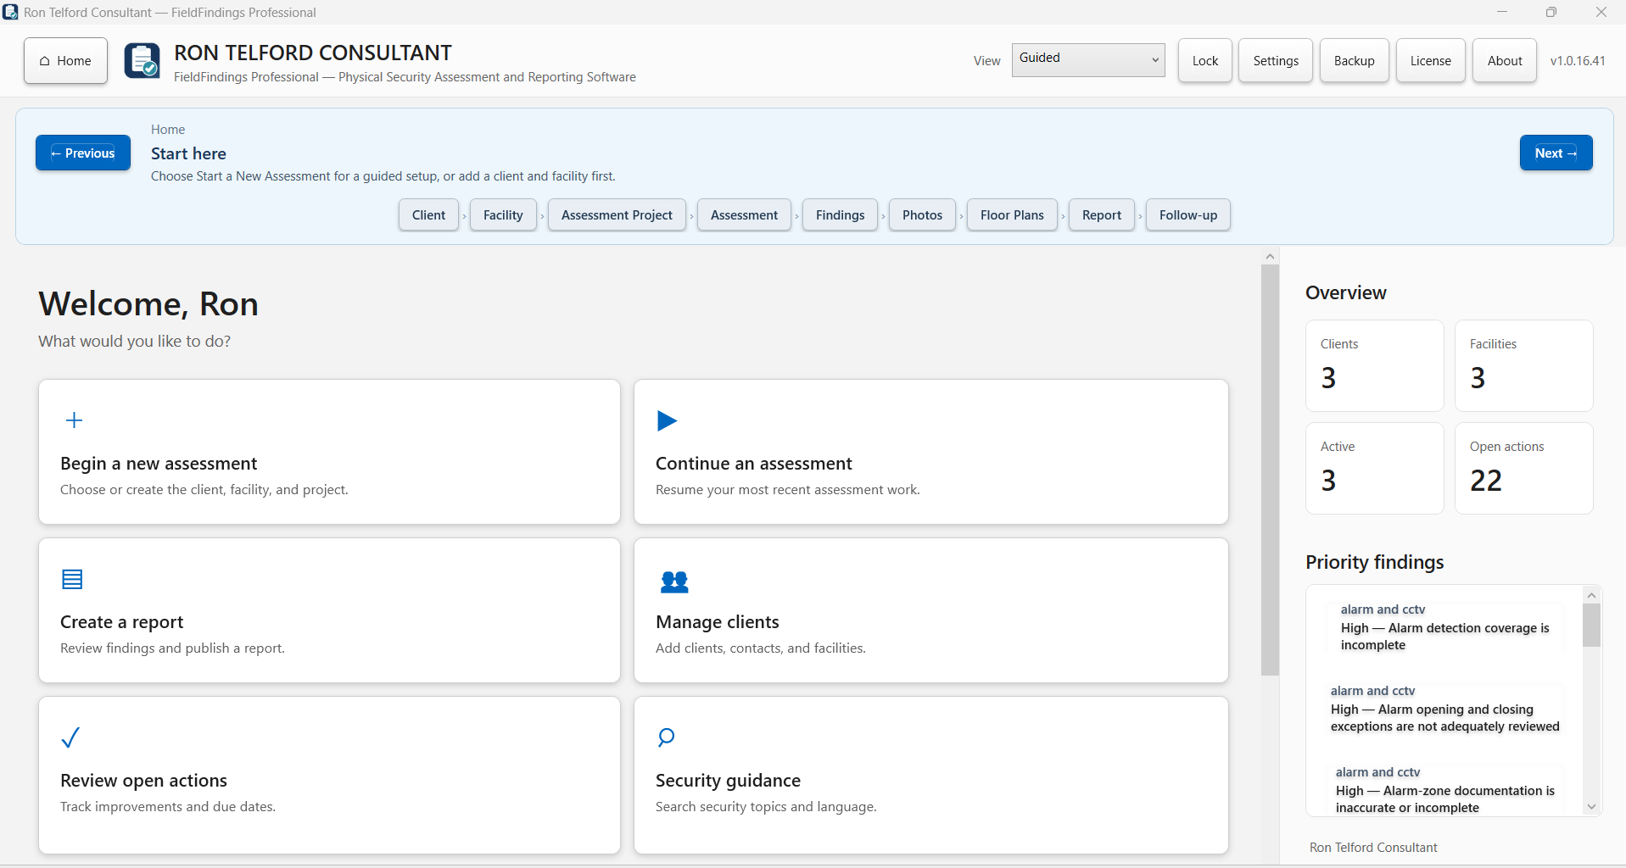This screenshot has width=1626, height=868.
Task: Click the play icon on Continue an assessment
Action: [668, 420]
